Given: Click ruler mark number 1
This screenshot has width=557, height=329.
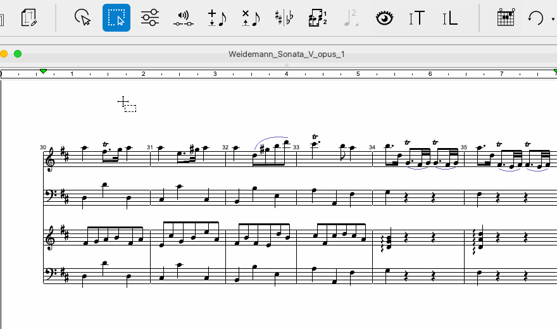Looking at the screenshot, I should pyautogui.click(x=72, y=74).
